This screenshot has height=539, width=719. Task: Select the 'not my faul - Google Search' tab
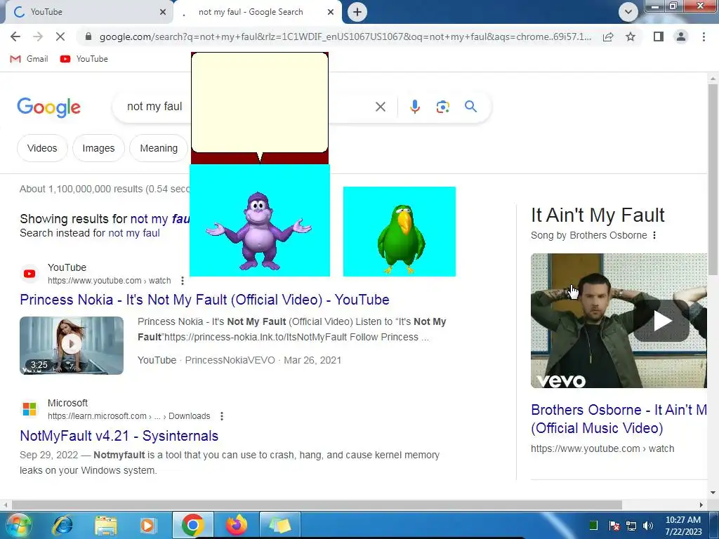pos(258,12)
